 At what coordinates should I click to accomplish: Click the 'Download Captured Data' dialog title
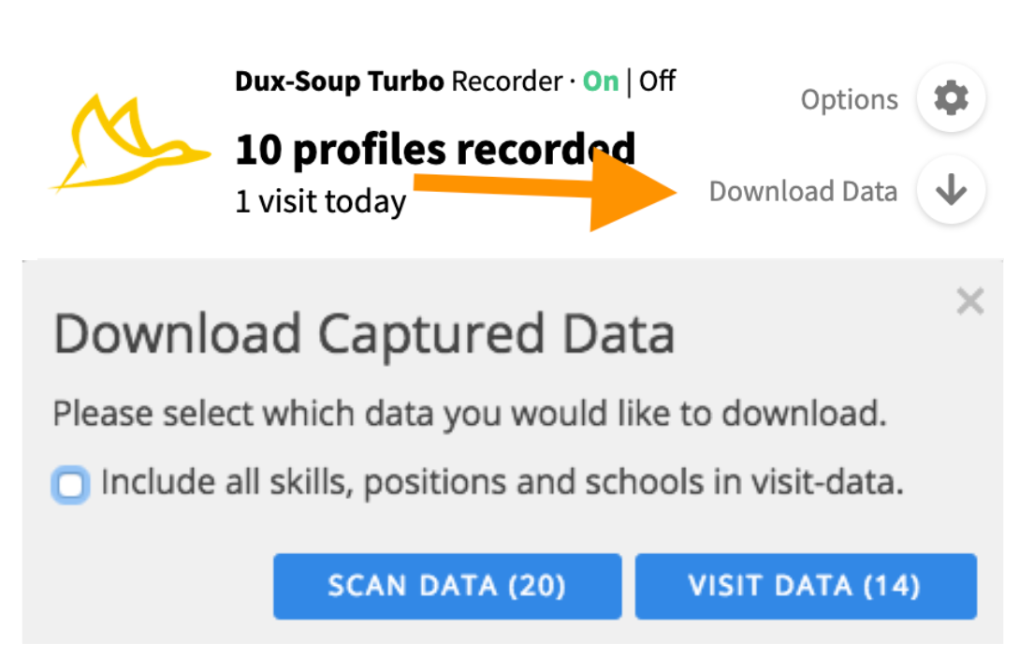coord(364,334)
